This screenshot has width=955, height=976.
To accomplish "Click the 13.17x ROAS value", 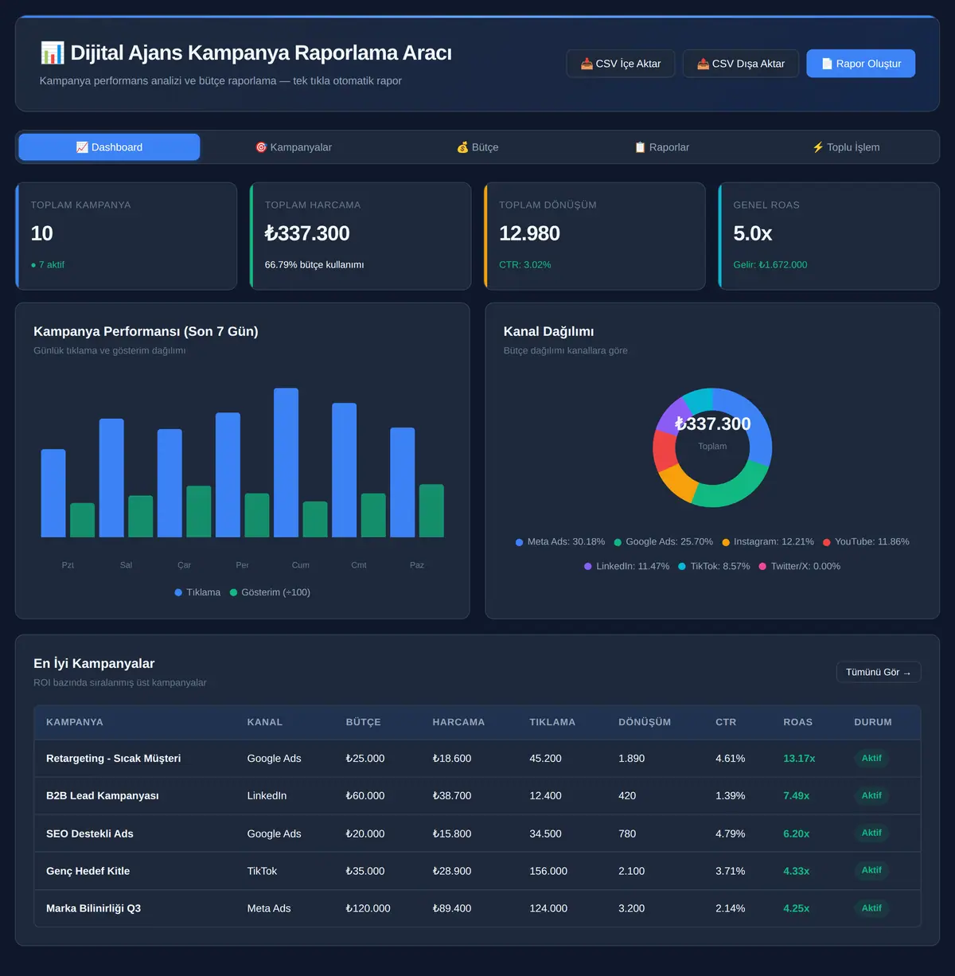I will click(x=799, y=759).
